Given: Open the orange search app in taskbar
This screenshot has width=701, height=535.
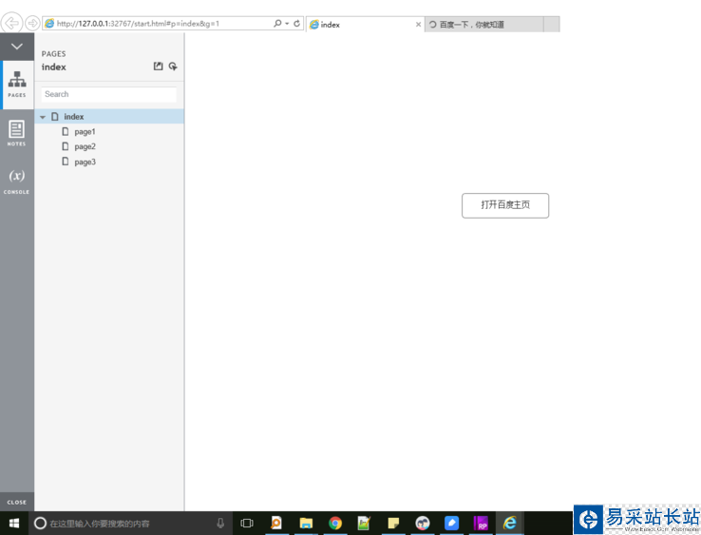Looking at the screenshot, I should (276, 523).
